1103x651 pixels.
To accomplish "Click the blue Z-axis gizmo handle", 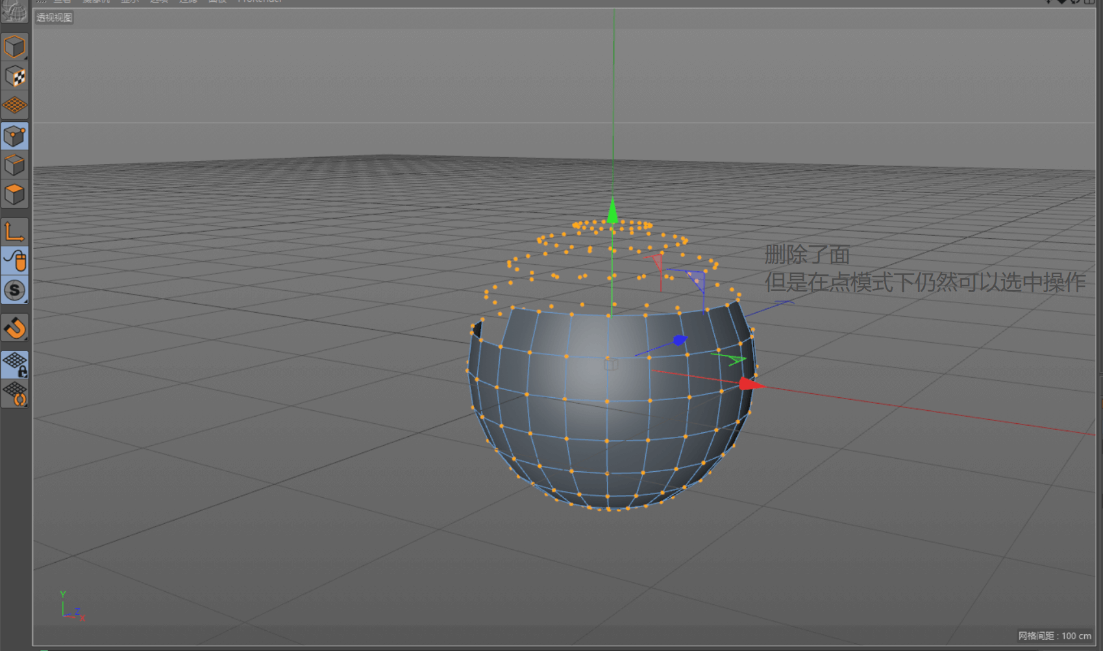I will pyautogui.click(x=679, y=340).
